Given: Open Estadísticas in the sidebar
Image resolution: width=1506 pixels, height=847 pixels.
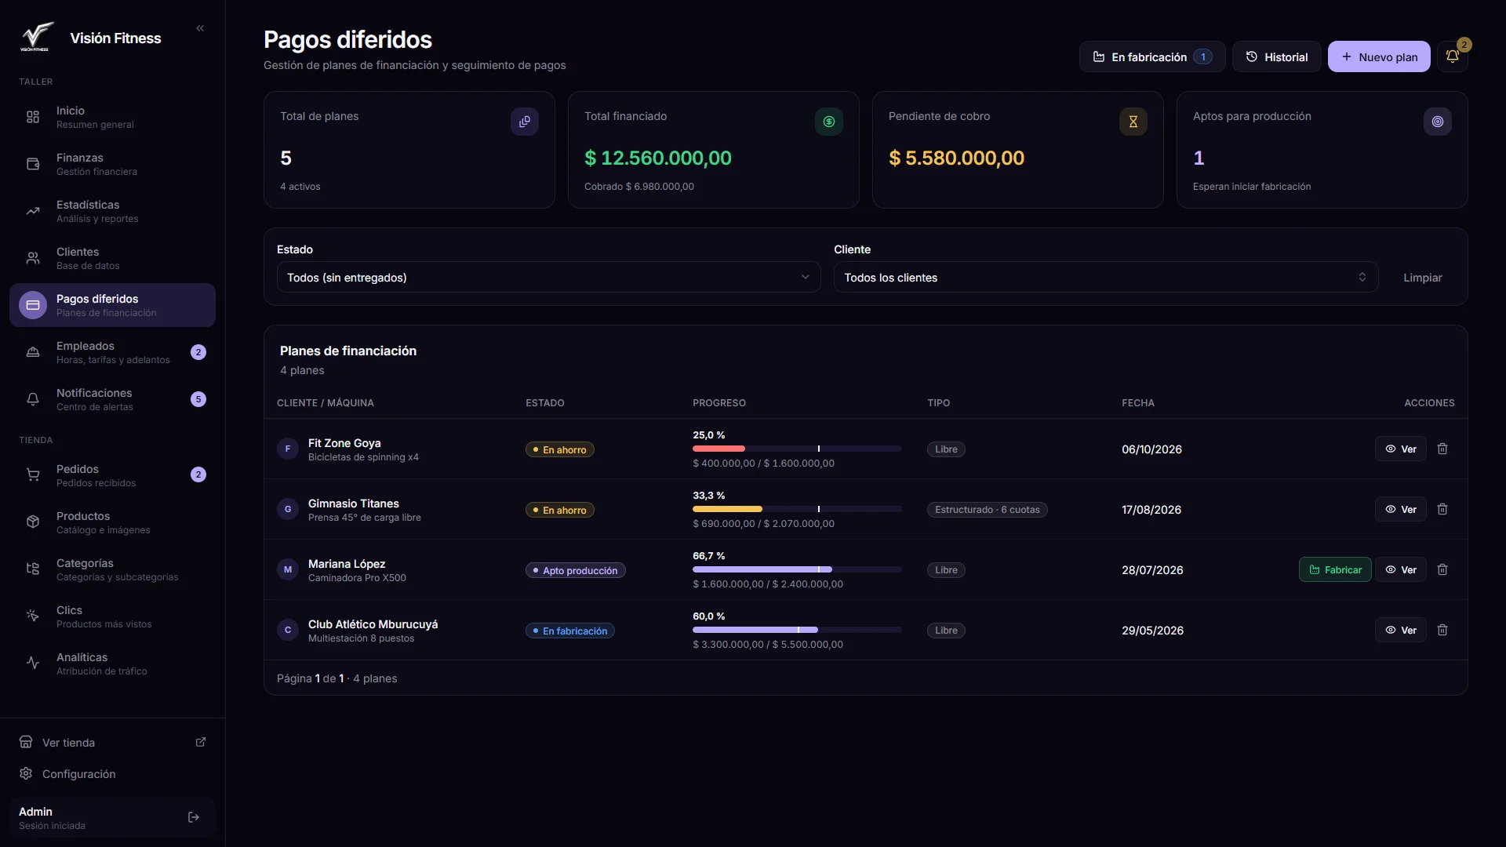Looking at the screenshot, I should pos(112,211).
